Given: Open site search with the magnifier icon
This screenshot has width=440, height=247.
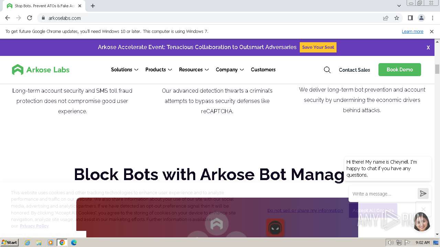Looking at the screenshot, I should point(327,70).
